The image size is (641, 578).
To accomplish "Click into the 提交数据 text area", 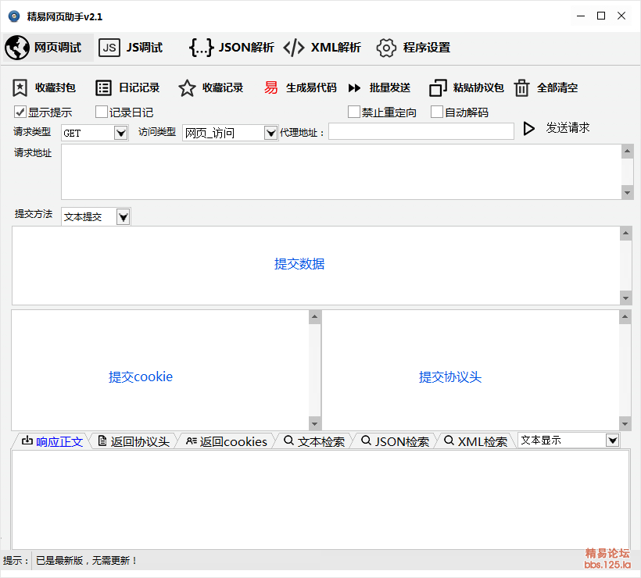I will [x=316, y=266].
